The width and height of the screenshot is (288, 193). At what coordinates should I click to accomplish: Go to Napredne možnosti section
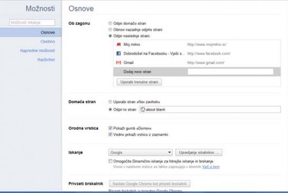[38, 50]
